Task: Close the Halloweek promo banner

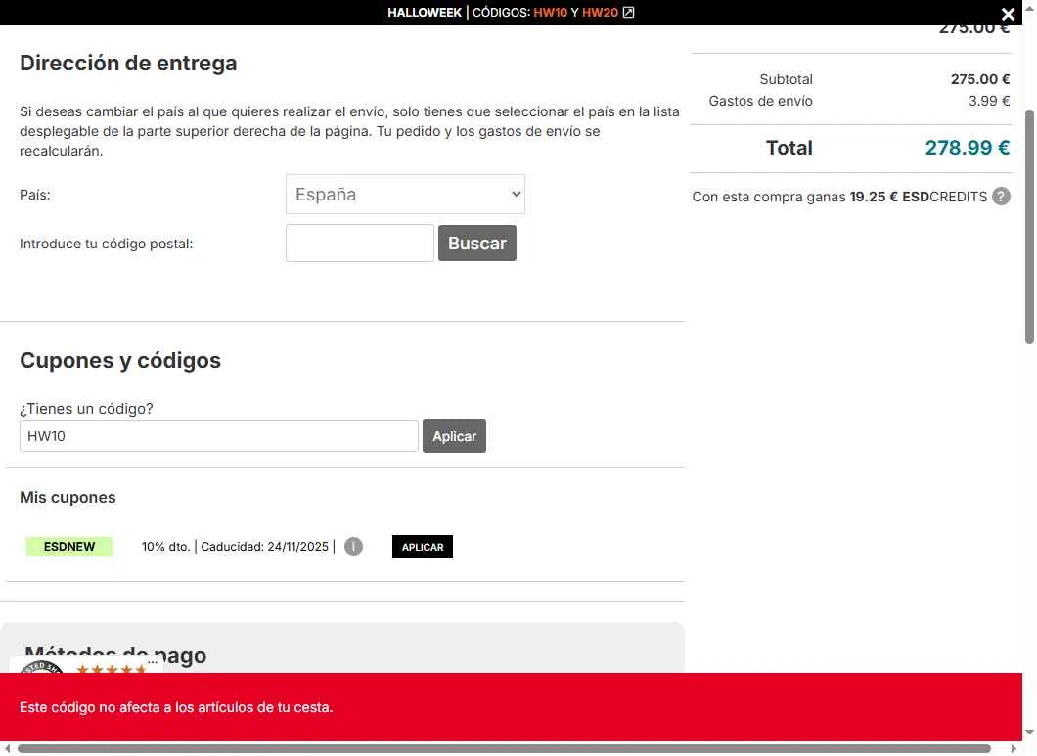Action: tap(1008, 14)
